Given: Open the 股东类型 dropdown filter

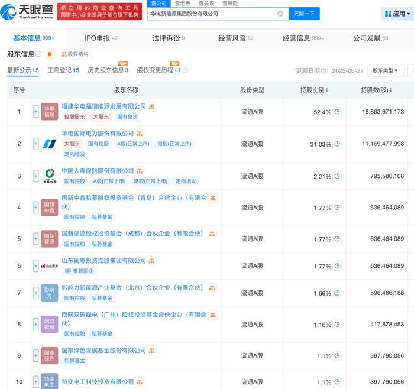Looking at the screenshot, I should click(x=385, y=70).
